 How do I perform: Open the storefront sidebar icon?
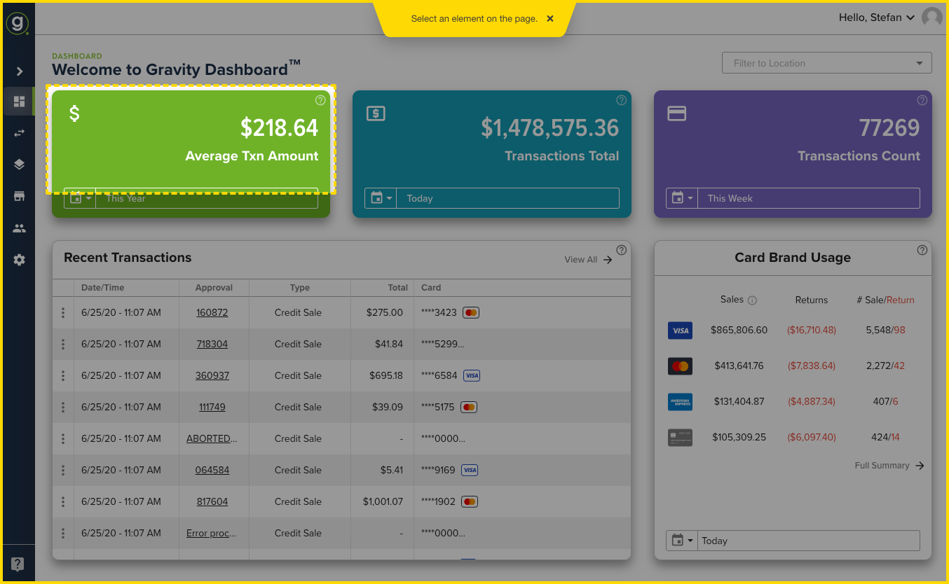(x=19, y=196)
